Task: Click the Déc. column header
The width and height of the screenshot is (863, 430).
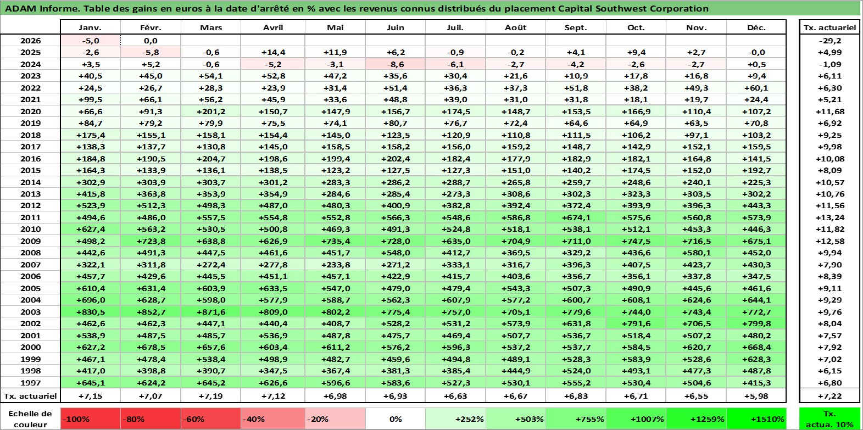Action: tap(756, 27)
